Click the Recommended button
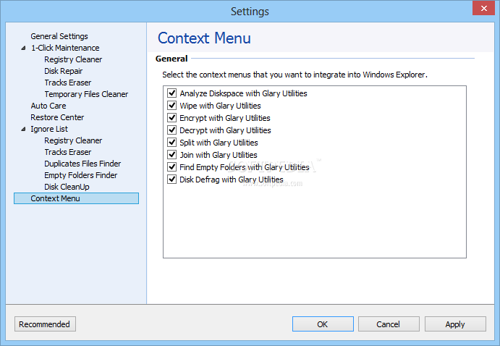The height and width of the screenshot is (346, 500). 45,324
